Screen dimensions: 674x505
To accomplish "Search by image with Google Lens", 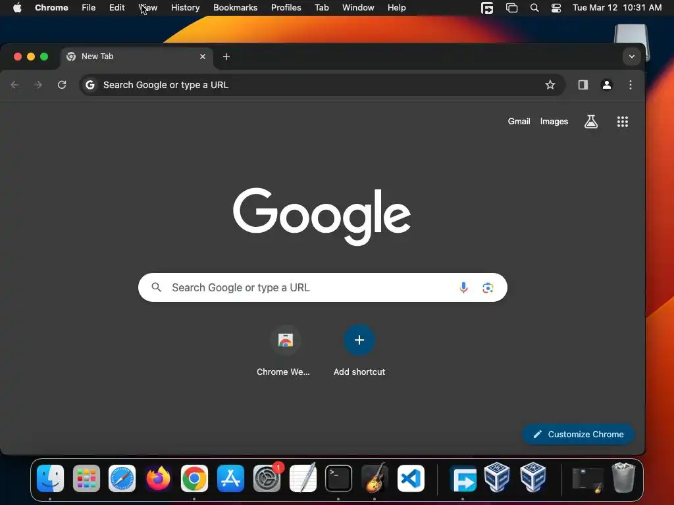I will 488,287.
